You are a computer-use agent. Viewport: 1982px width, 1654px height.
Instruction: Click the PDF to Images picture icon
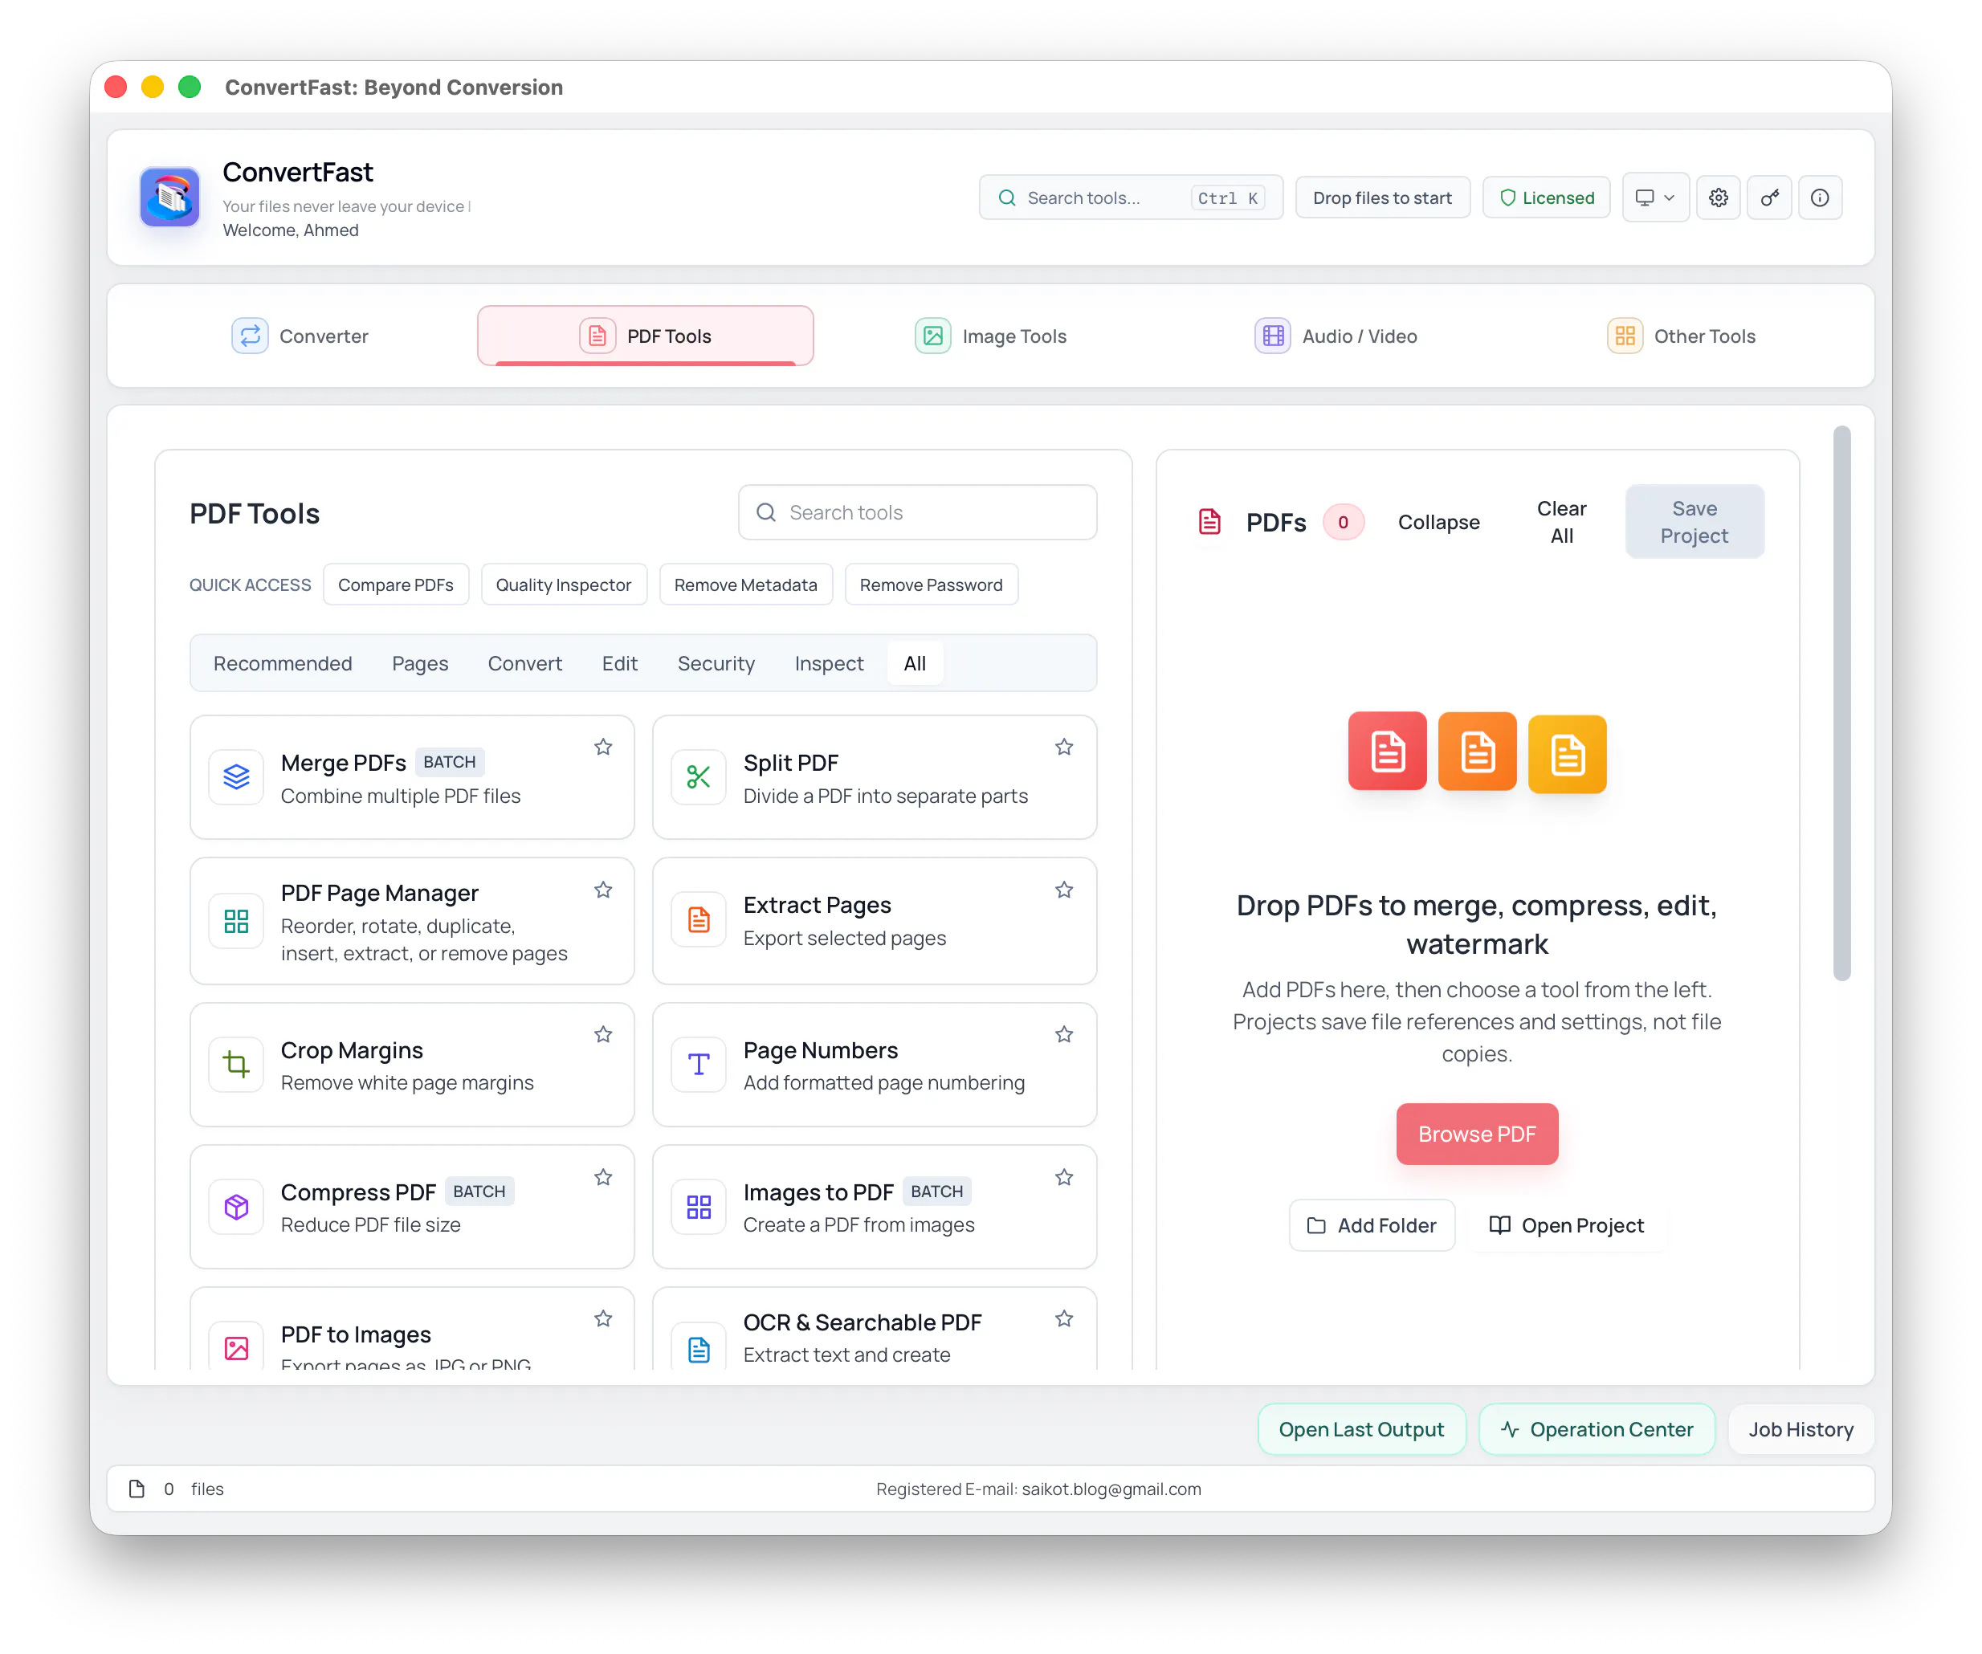(236, 1348)
